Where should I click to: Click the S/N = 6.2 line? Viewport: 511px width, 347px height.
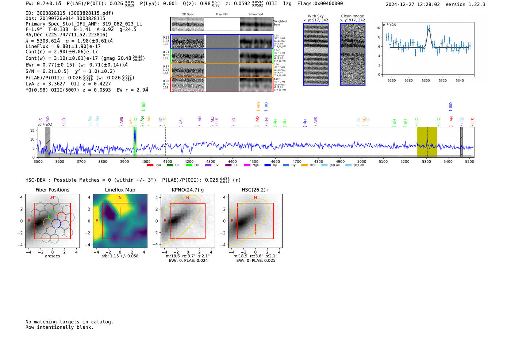(70, 71)
